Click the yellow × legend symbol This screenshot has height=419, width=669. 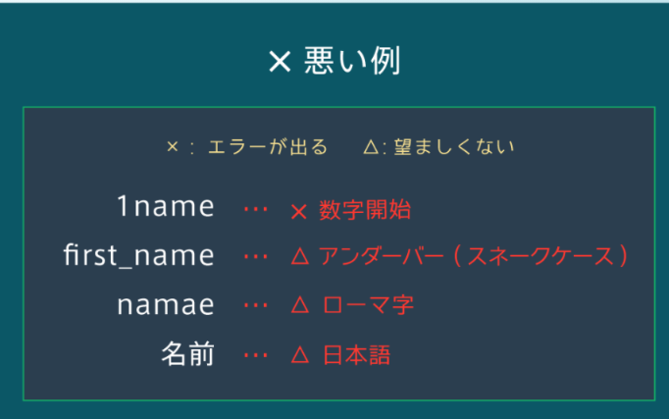(x=173, y=147)
